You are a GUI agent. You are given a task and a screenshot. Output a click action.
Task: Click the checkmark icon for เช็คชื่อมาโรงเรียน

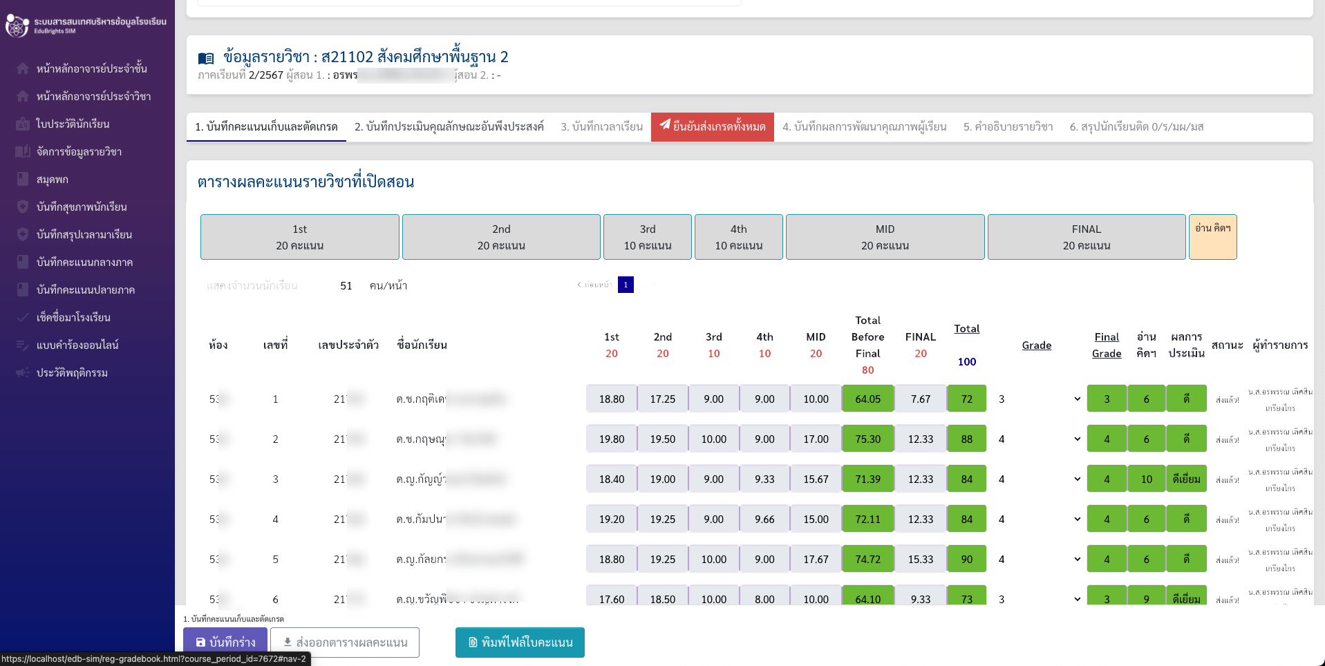[x=23, y=317]
